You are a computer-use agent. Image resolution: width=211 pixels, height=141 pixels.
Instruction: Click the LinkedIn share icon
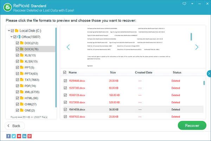[24, 136]
